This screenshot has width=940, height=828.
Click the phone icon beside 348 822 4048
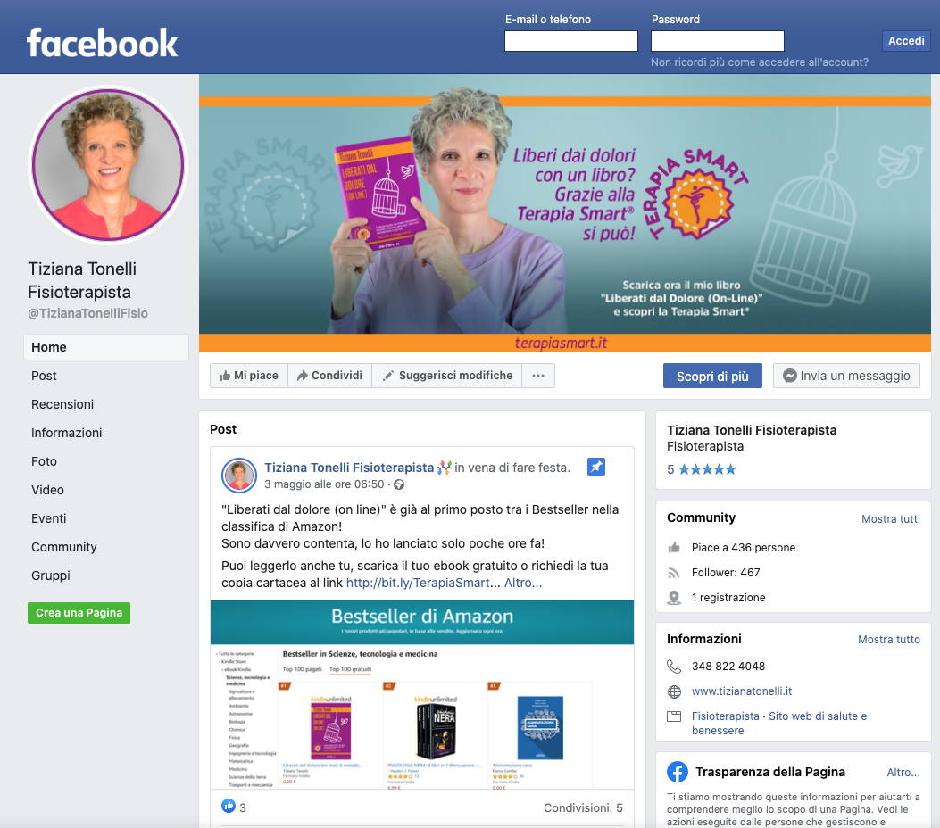(x=674, y=667)
